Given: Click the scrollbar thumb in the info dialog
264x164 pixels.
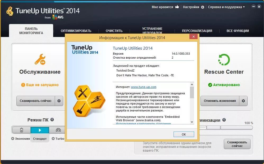Looking at the screenshot, I should (192, 92).
